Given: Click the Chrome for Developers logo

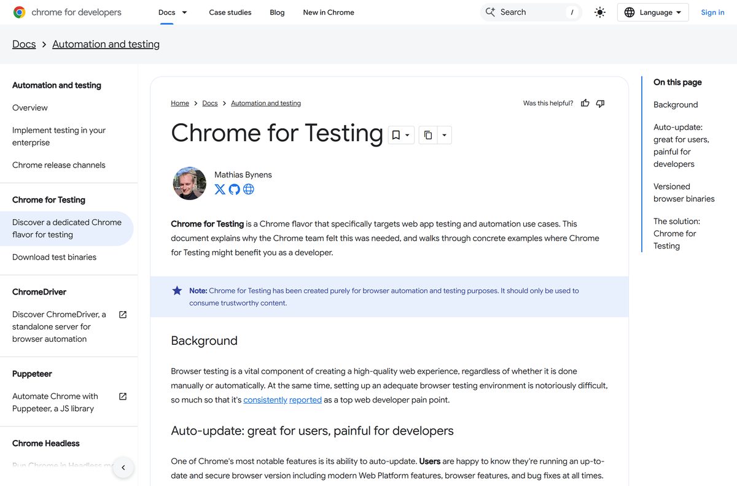Looking at the screenshot, I should click(x=67, y=12).
